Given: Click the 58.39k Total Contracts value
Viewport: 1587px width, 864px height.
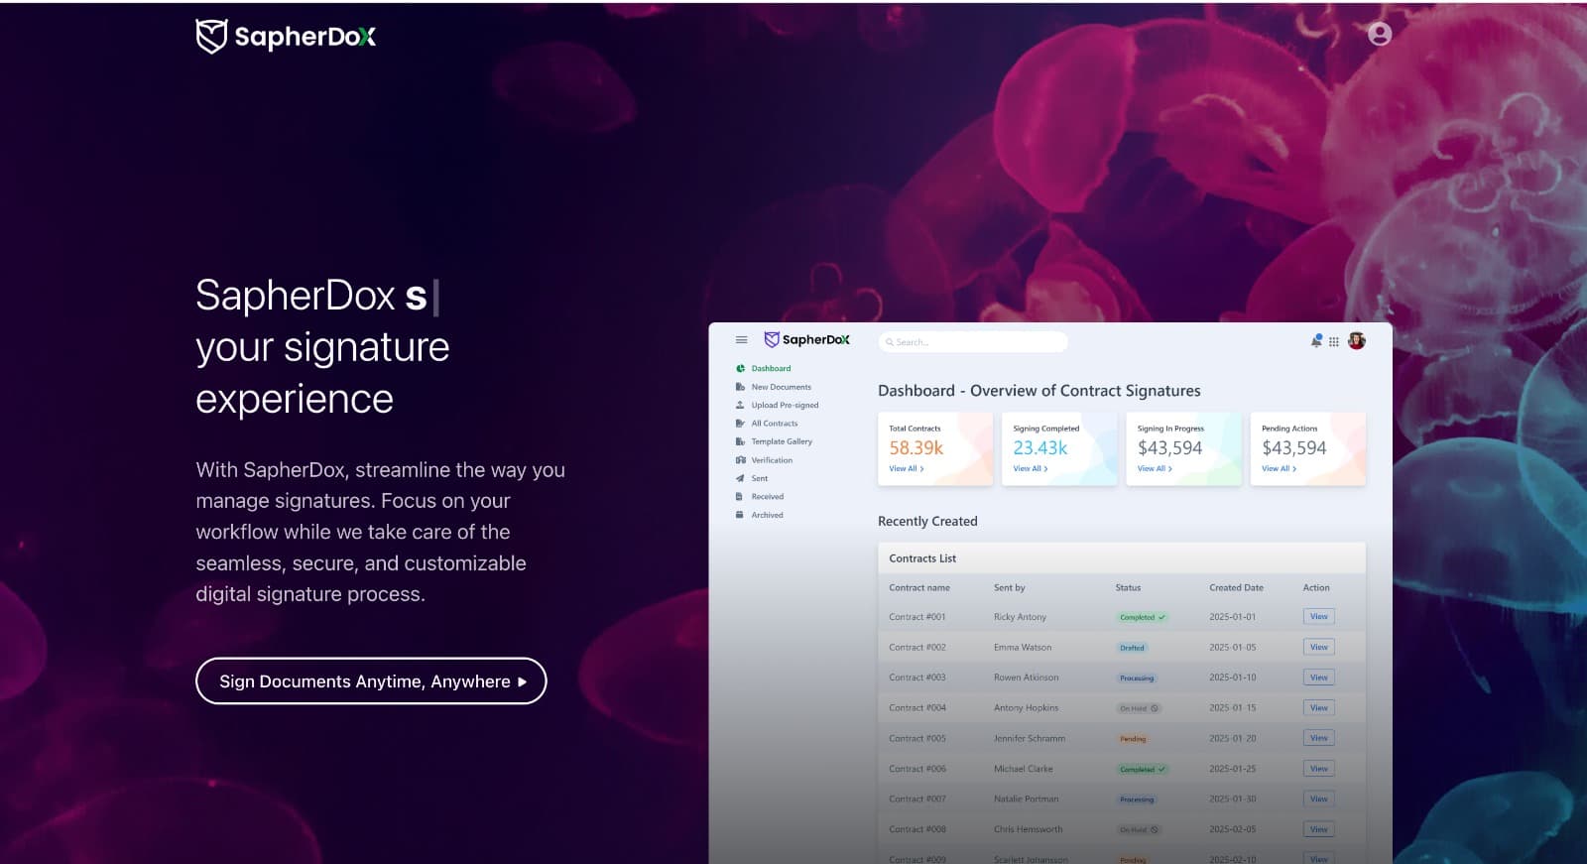Looking at the screenshot, I should click(916, 448).
